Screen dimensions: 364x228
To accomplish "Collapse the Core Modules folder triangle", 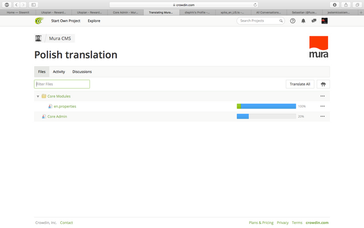I will point(38,96).
